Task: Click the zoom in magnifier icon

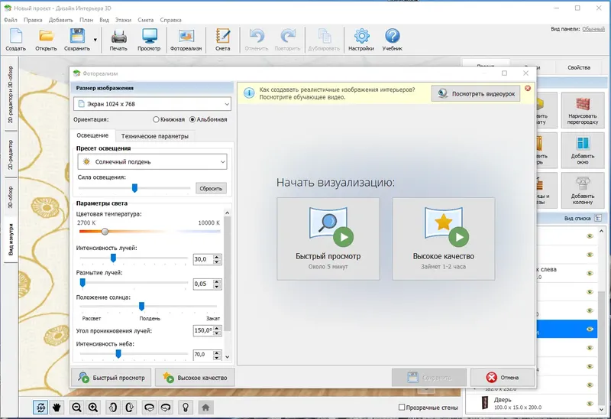Action: click(x=93, y=408)
